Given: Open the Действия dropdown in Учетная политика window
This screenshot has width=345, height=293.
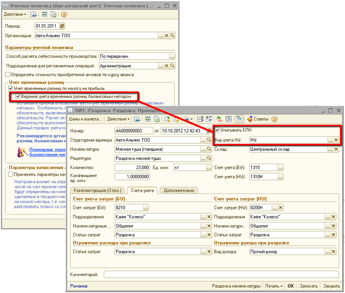Looking at the screenshot, I should tap(15, 14).
